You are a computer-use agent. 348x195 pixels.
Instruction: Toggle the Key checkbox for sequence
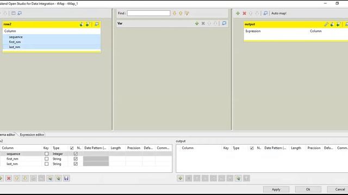46,154
